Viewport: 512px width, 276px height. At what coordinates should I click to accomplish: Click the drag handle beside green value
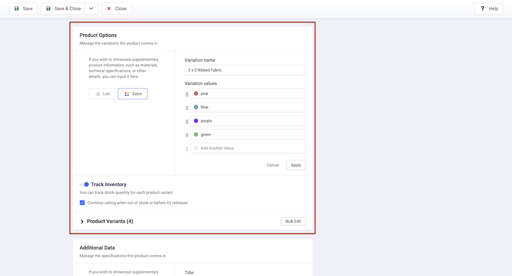point(187,135)
